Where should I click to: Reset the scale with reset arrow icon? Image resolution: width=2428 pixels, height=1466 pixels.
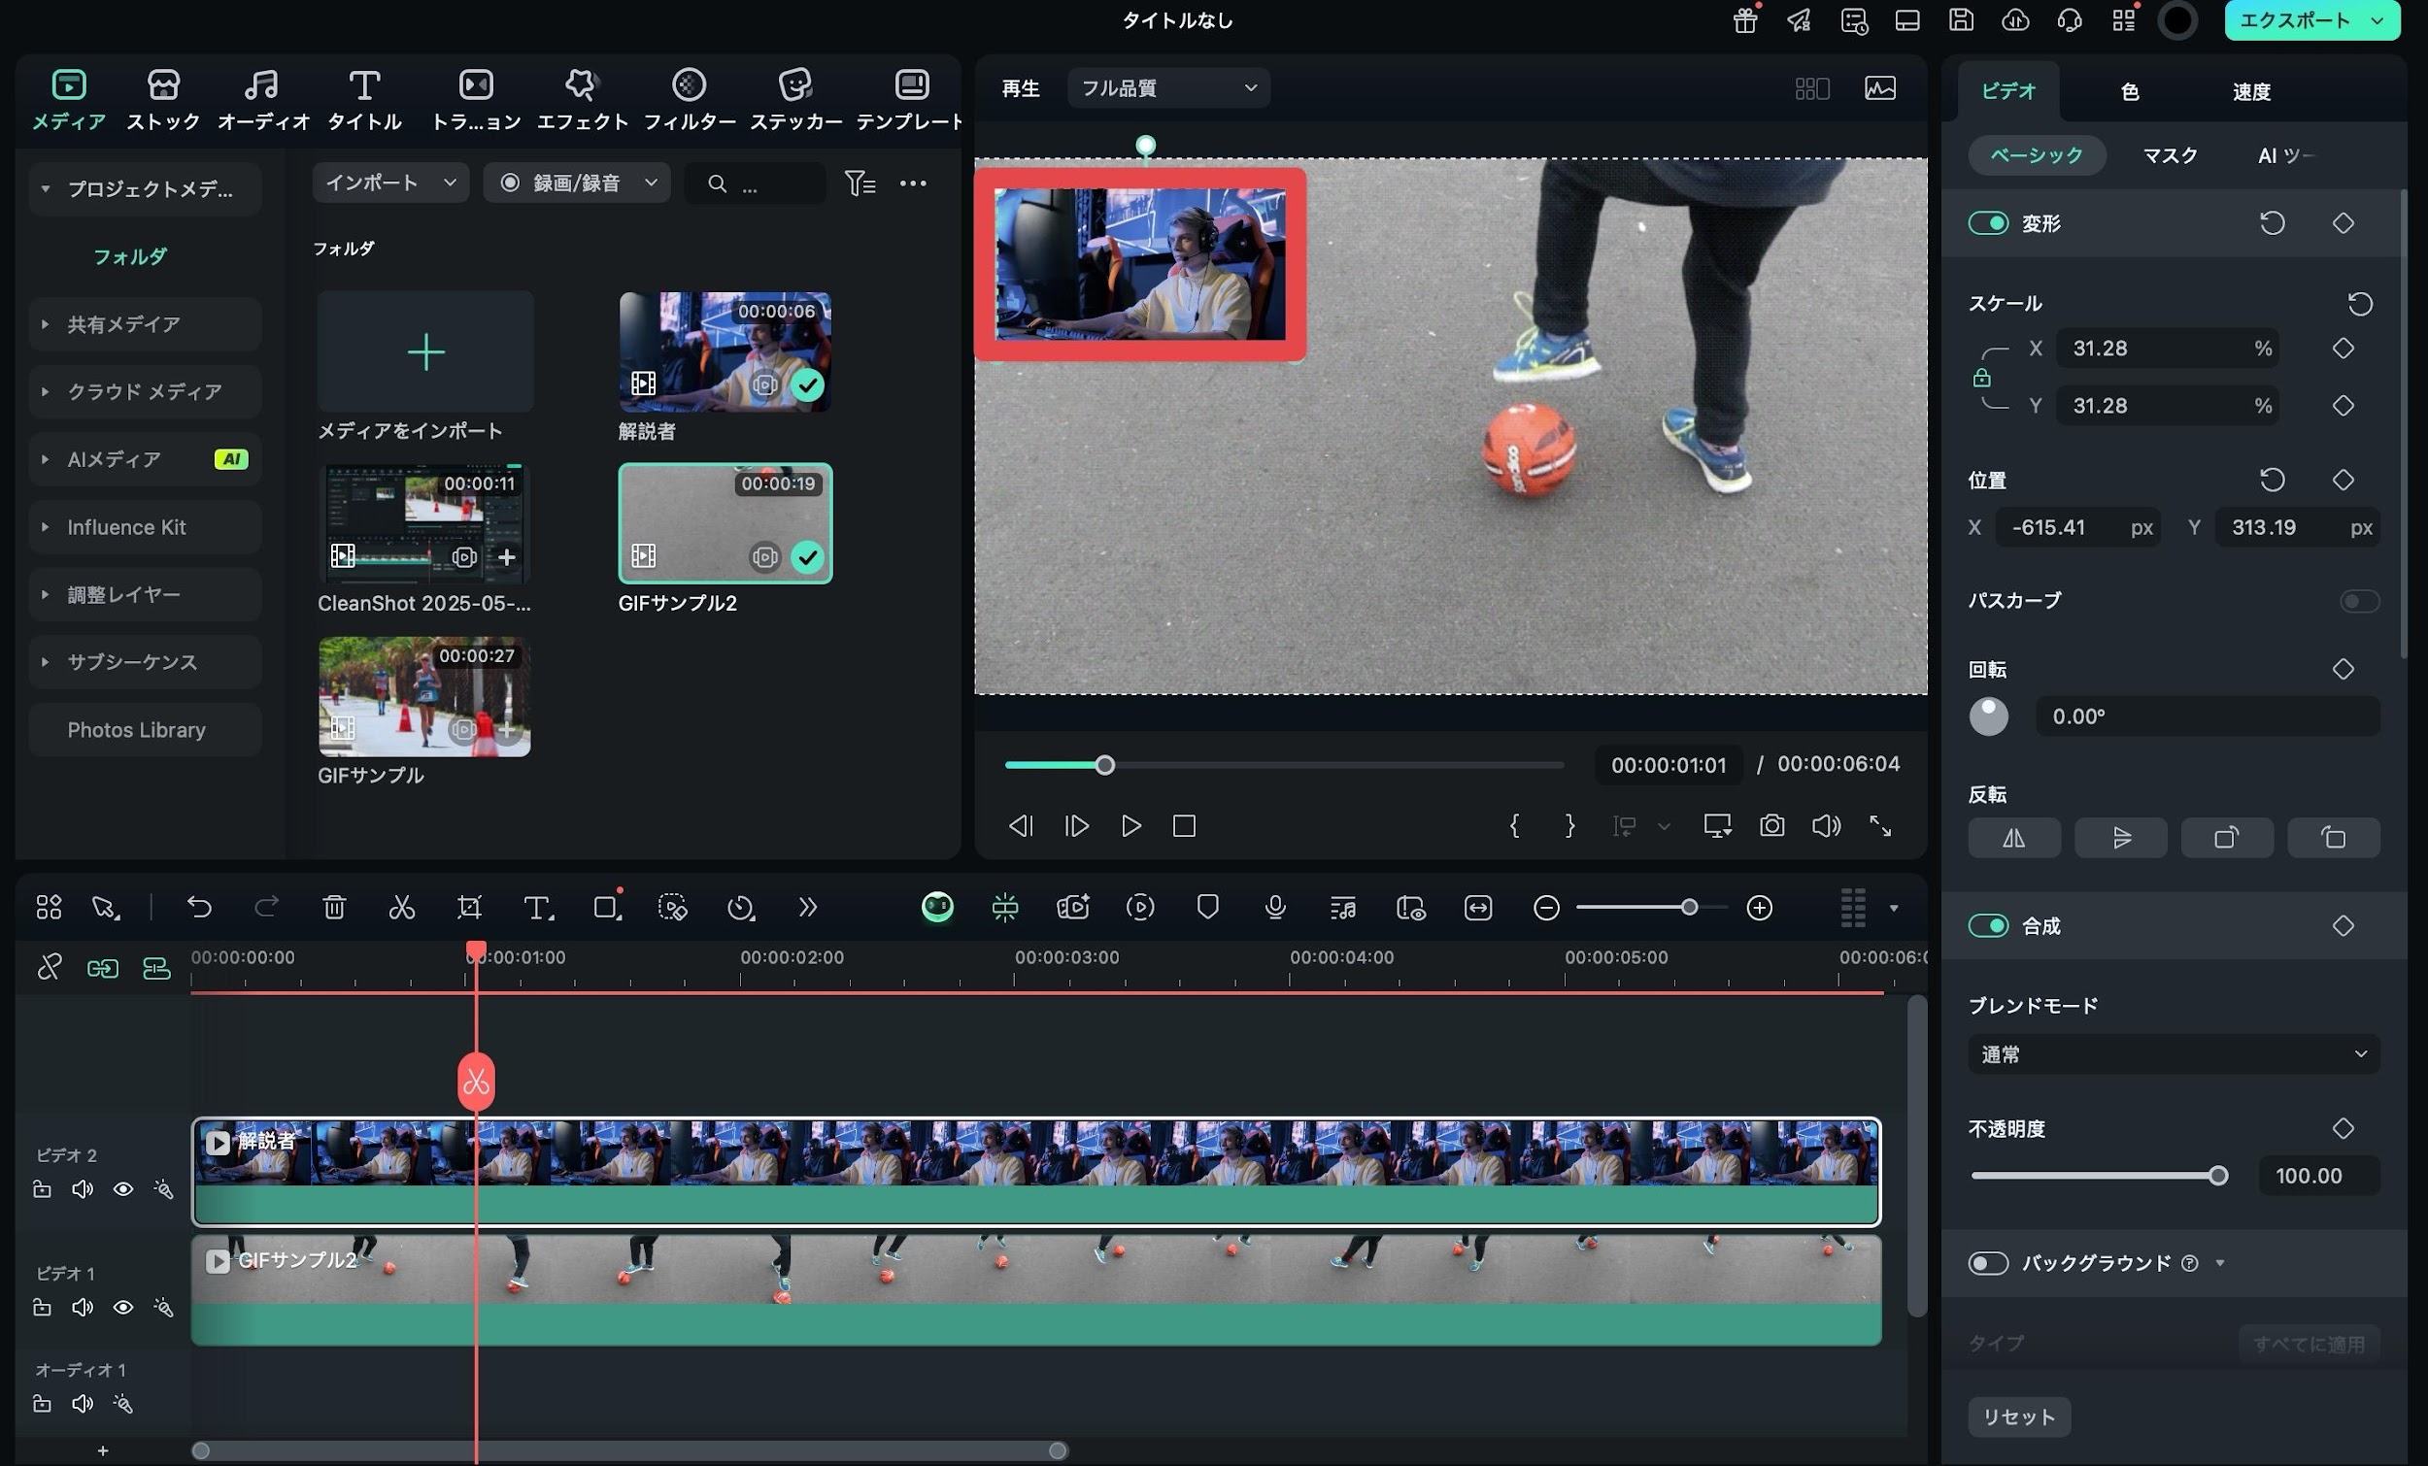pos(2359,304)
